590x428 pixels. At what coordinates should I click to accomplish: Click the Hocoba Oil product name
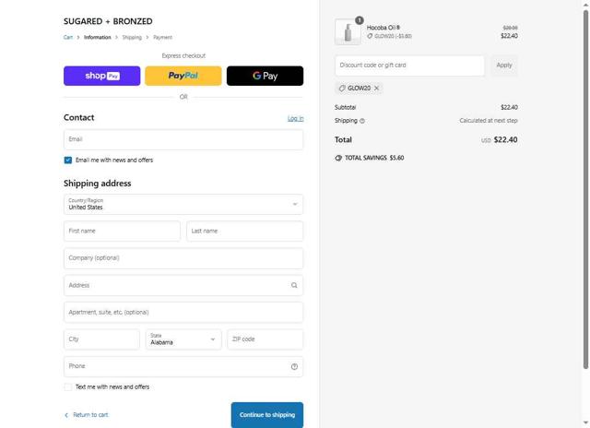pos(383,28)
